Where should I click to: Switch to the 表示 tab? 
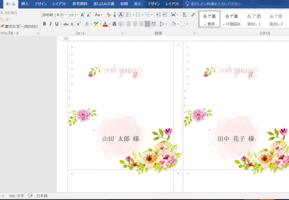[138, 4]
